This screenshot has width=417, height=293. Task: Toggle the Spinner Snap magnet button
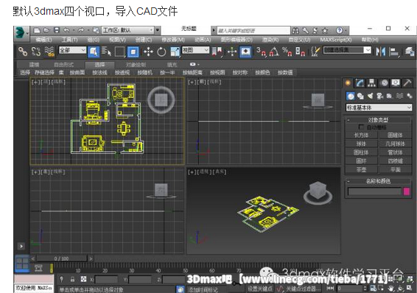coord(301,52)
